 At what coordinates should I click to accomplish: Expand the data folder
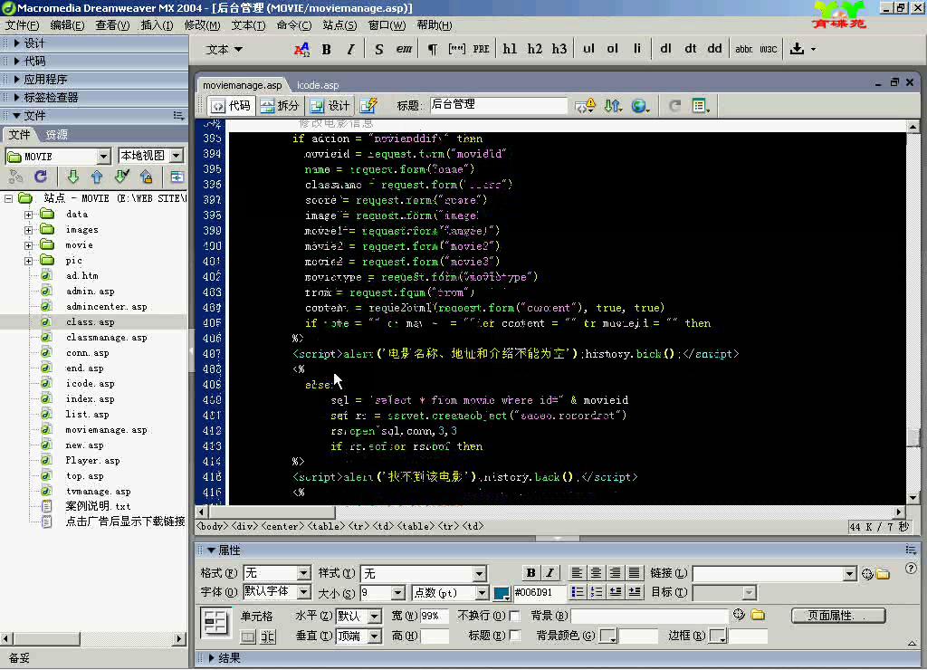[x=28, y=215]
